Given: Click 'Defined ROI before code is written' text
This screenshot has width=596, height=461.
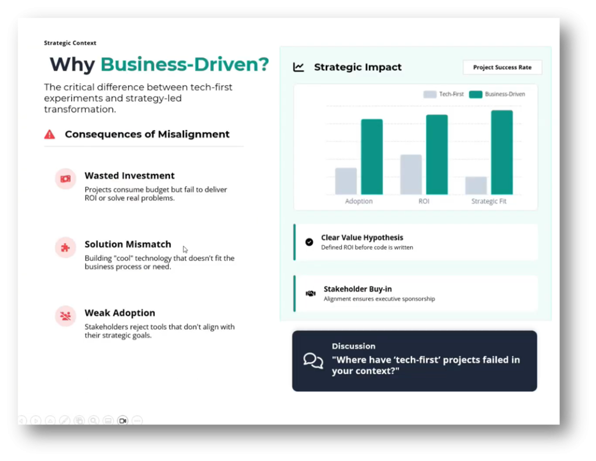Looking at the screenshot, I should pos(367,247).
